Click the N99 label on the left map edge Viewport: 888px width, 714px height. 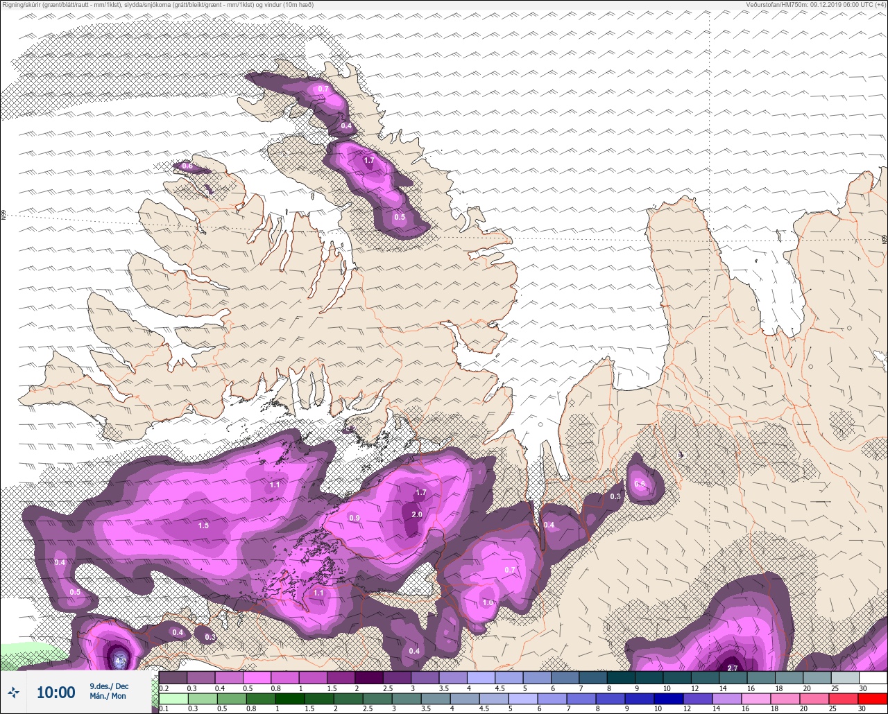(x=3, y=216)
